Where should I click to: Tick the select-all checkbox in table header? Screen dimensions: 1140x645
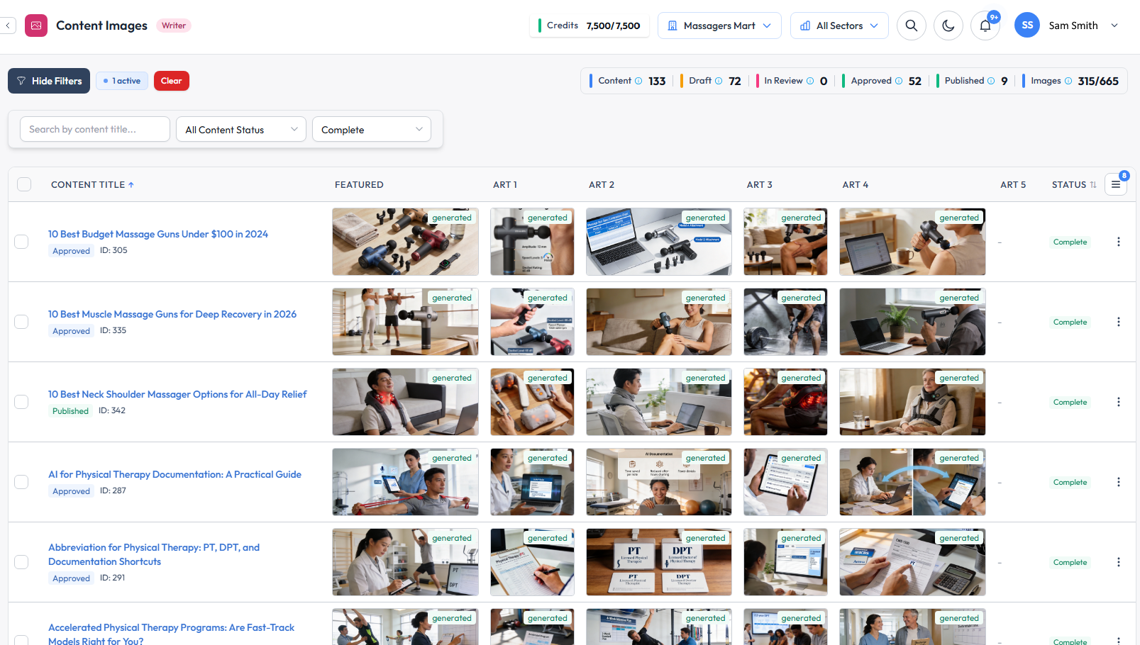coord(24,184)
